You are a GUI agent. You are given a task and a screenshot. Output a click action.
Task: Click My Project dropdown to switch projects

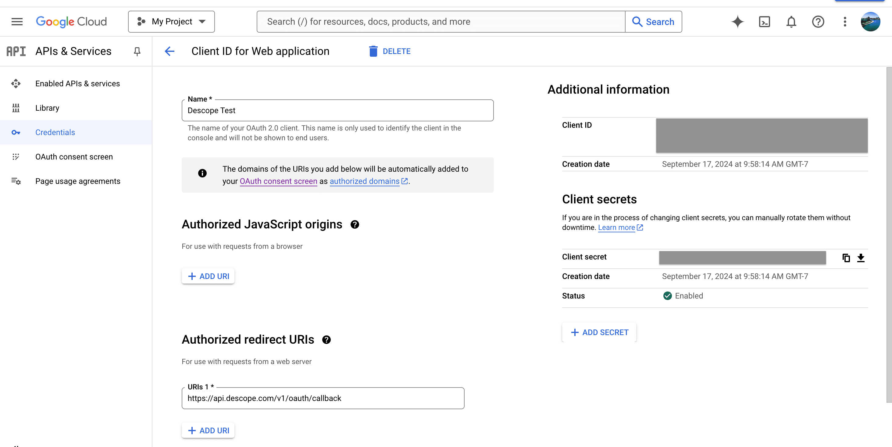[171, 22]
